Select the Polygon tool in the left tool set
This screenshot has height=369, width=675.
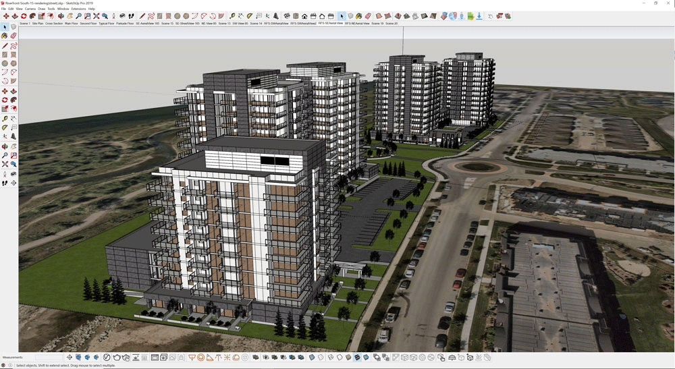tap(13, 63)
